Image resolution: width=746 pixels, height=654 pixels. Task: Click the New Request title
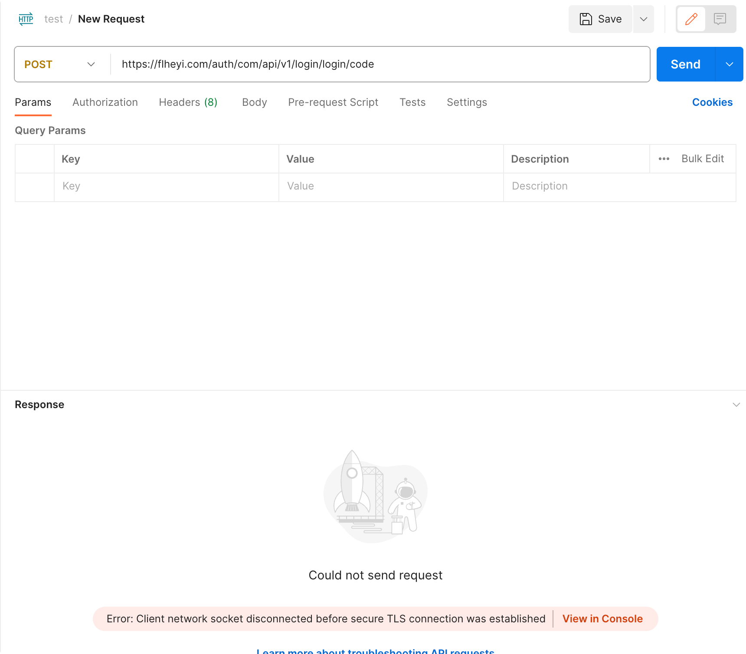tap(111, 19)
